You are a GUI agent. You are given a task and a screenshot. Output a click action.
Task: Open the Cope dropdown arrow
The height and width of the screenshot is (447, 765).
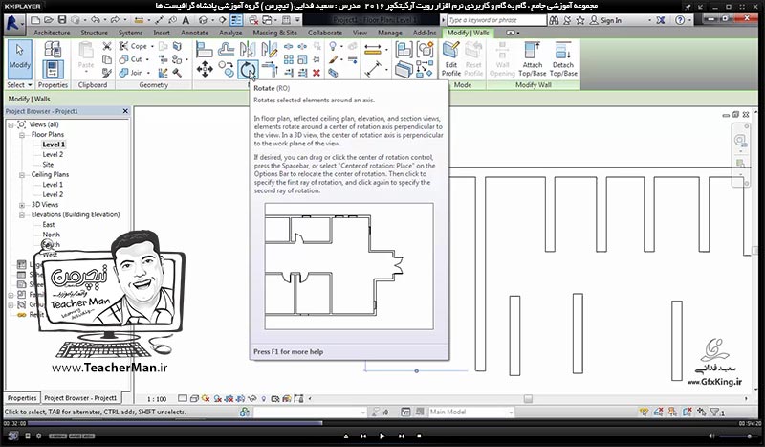[152, 46]
